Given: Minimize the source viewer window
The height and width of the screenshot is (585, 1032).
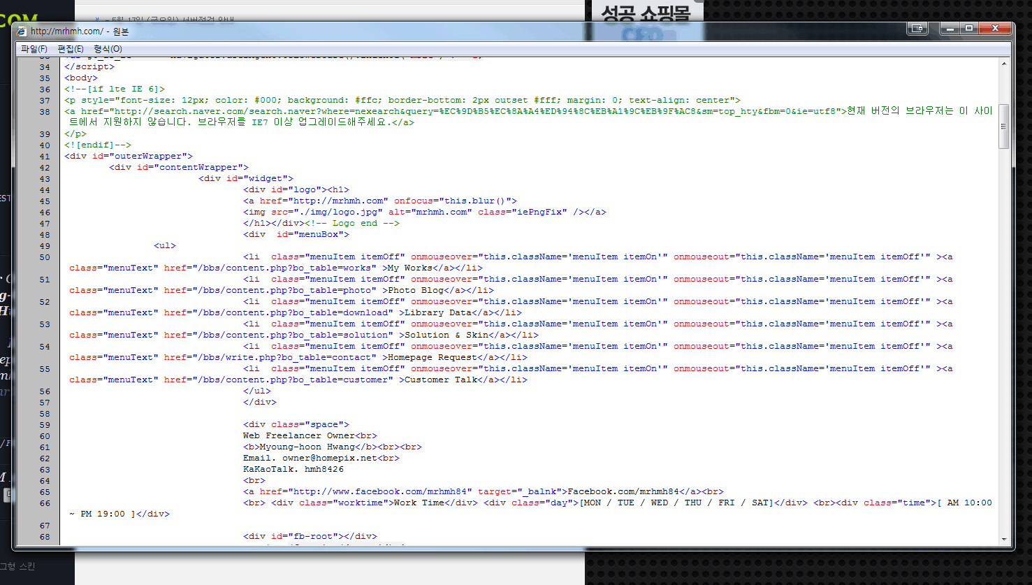Looking at the screenshot, I should click(949, 29).
